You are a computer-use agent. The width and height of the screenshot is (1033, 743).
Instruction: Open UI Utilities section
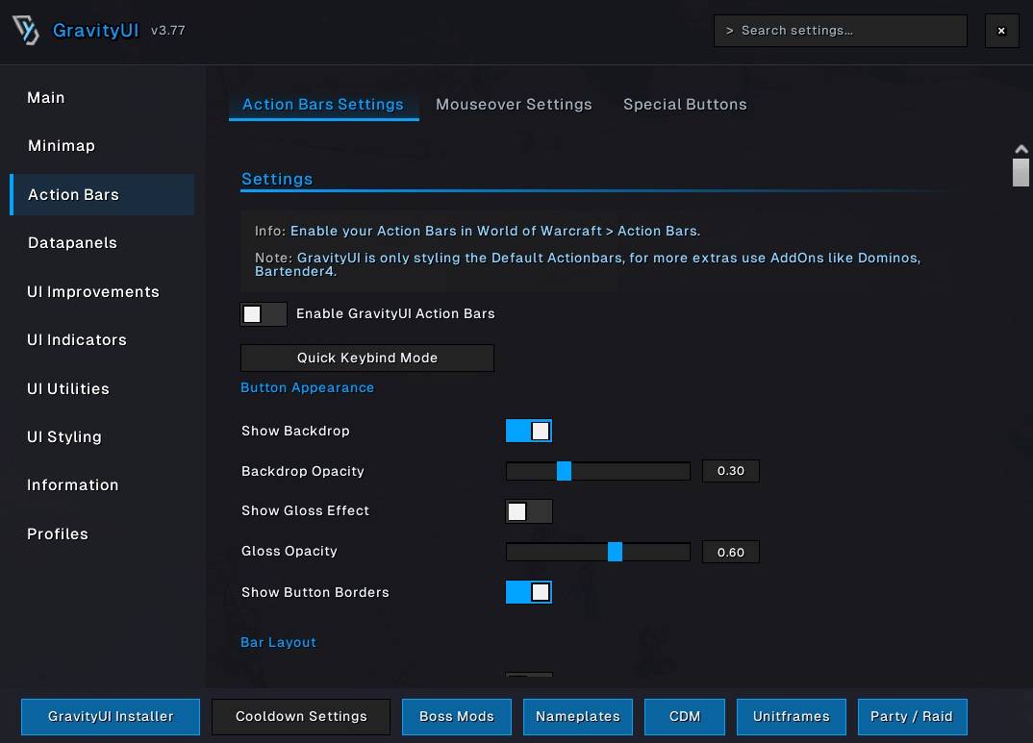tap(68, 388)
